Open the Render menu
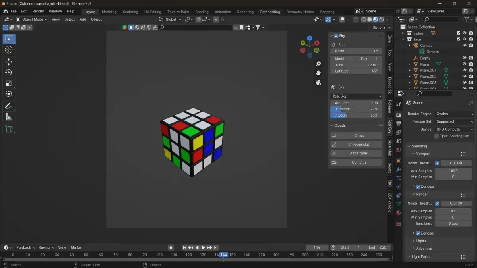 [x=38, y=11]
